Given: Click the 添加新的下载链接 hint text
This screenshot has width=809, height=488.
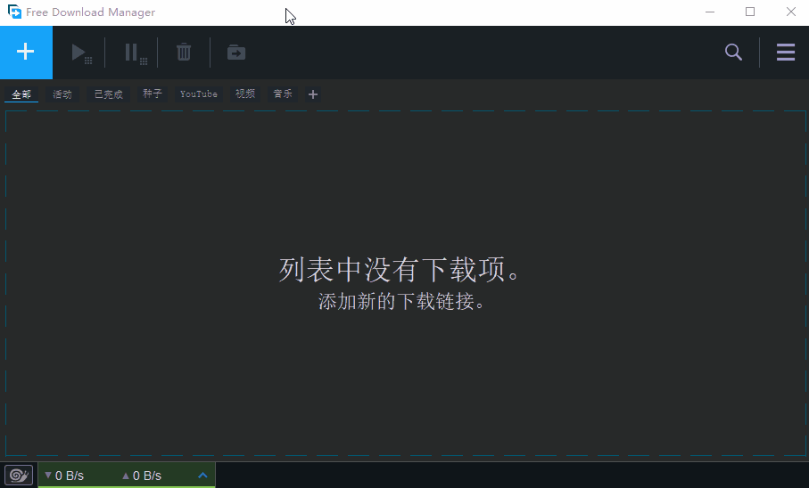Looking at the screenshot, I should coord(401,302).
